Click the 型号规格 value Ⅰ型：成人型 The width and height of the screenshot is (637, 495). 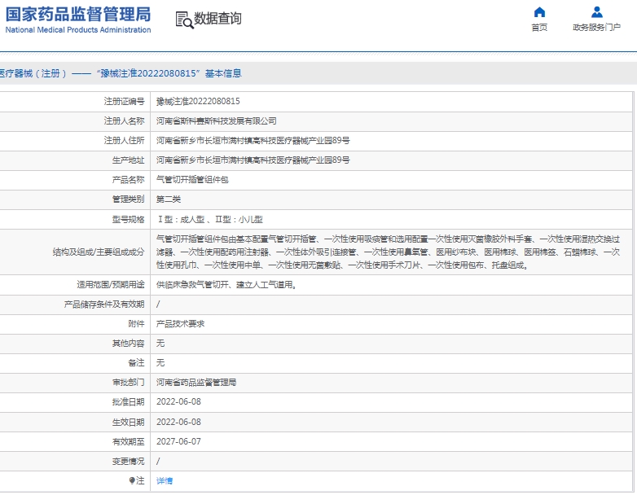point(181,220)
